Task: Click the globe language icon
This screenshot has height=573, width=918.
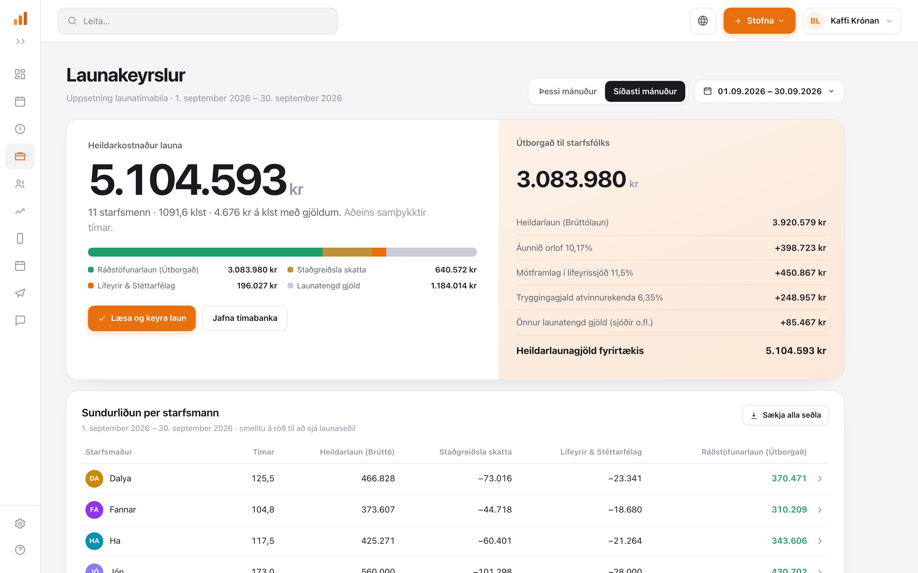Action: [703, 21]
